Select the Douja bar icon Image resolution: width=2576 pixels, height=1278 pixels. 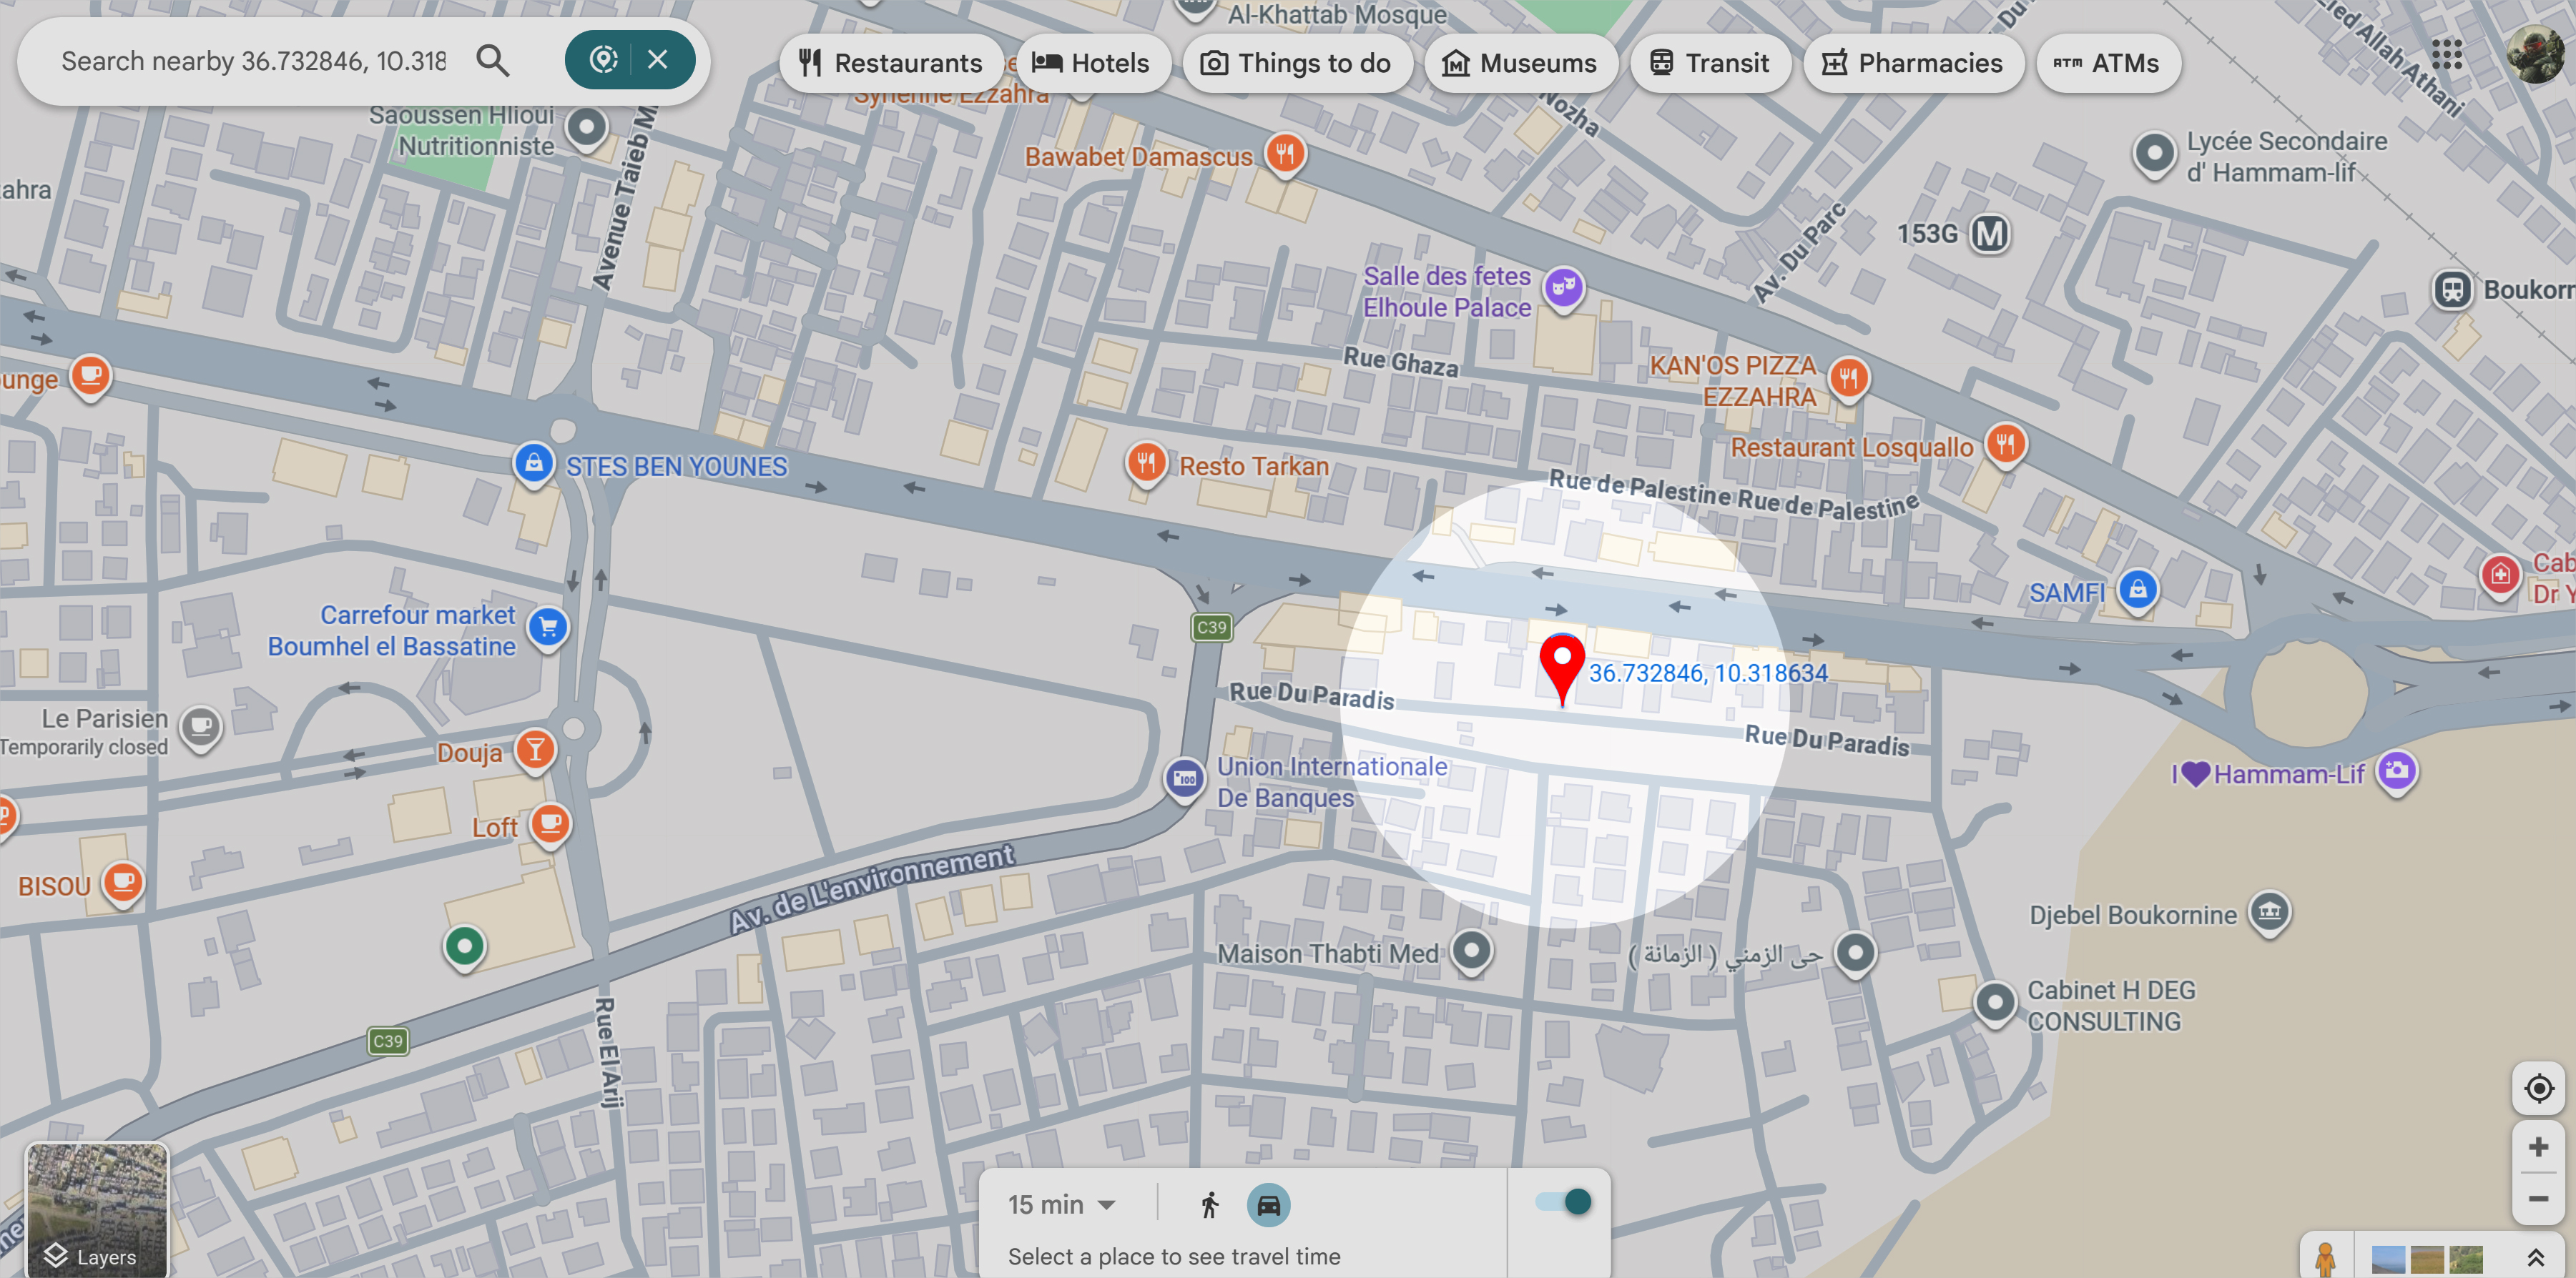pos(536,751)
